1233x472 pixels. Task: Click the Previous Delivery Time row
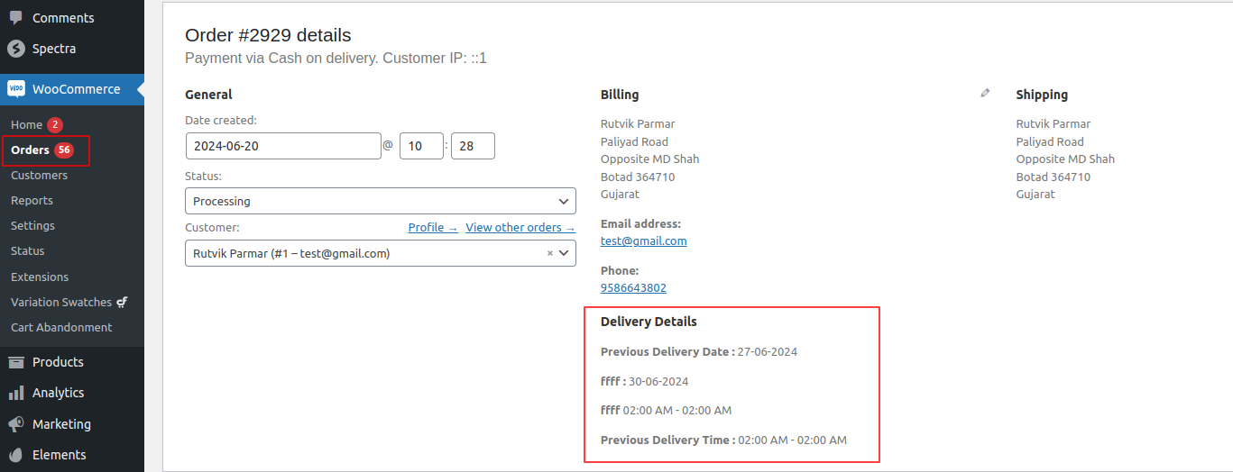pyautogui.click(x=723, y=440)
